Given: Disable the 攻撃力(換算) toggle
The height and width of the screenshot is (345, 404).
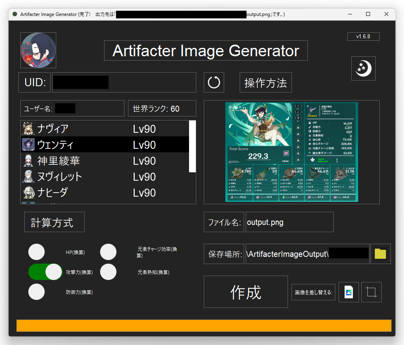Looking at the screenshot, I should [x=45, y=272].
